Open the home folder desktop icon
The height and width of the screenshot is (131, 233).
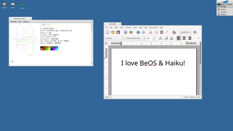4,5
